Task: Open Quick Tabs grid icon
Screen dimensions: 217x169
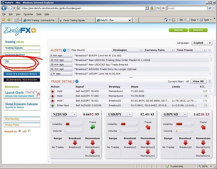Action: pyautogui.click(x=16, y=20)
